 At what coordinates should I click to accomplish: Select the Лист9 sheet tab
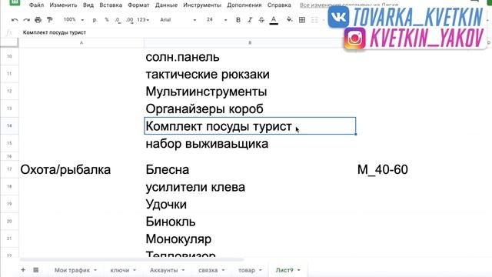(x=284, y=270)
